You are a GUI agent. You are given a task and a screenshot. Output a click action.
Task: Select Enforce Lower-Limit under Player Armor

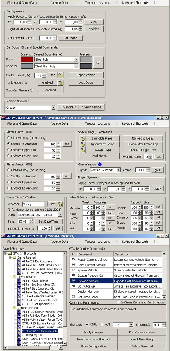pyautogui.click(x=9, y=188)
